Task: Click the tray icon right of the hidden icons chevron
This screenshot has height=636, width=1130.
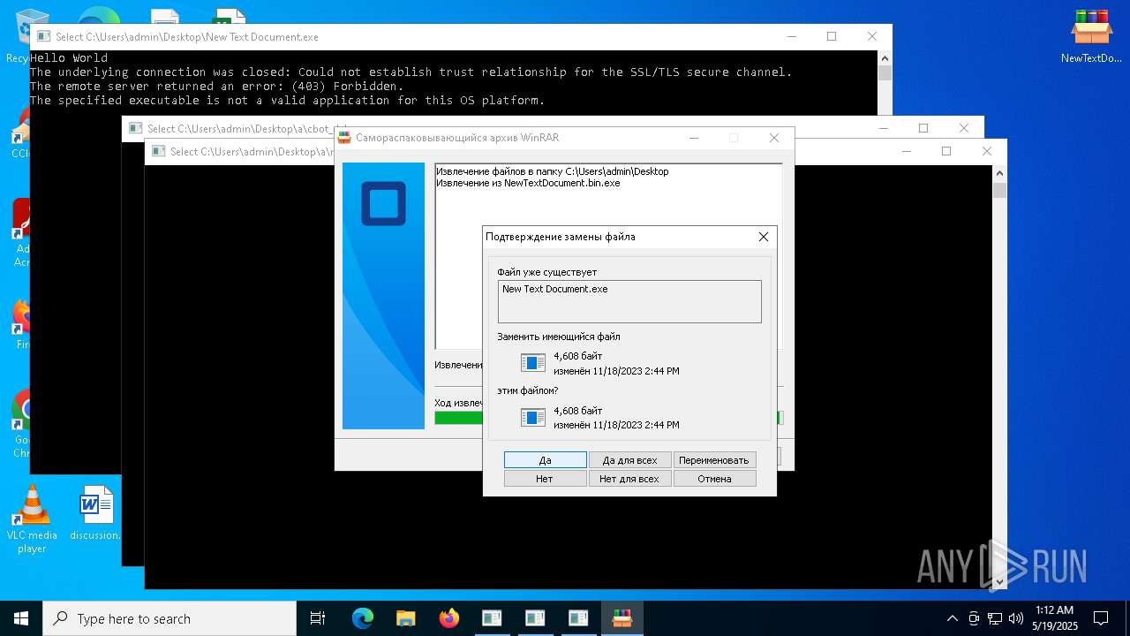Action: pos(974,618)
